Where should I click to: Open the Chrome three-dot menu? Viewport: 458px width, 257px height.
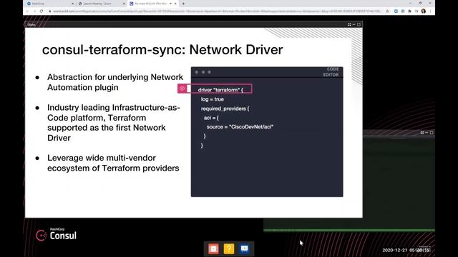tap(431, 11)
